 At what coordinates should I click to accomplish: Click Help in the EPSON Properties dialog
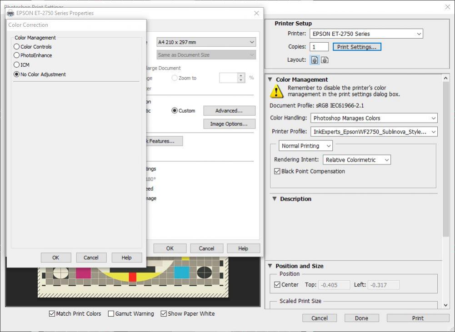coord(243,248)
